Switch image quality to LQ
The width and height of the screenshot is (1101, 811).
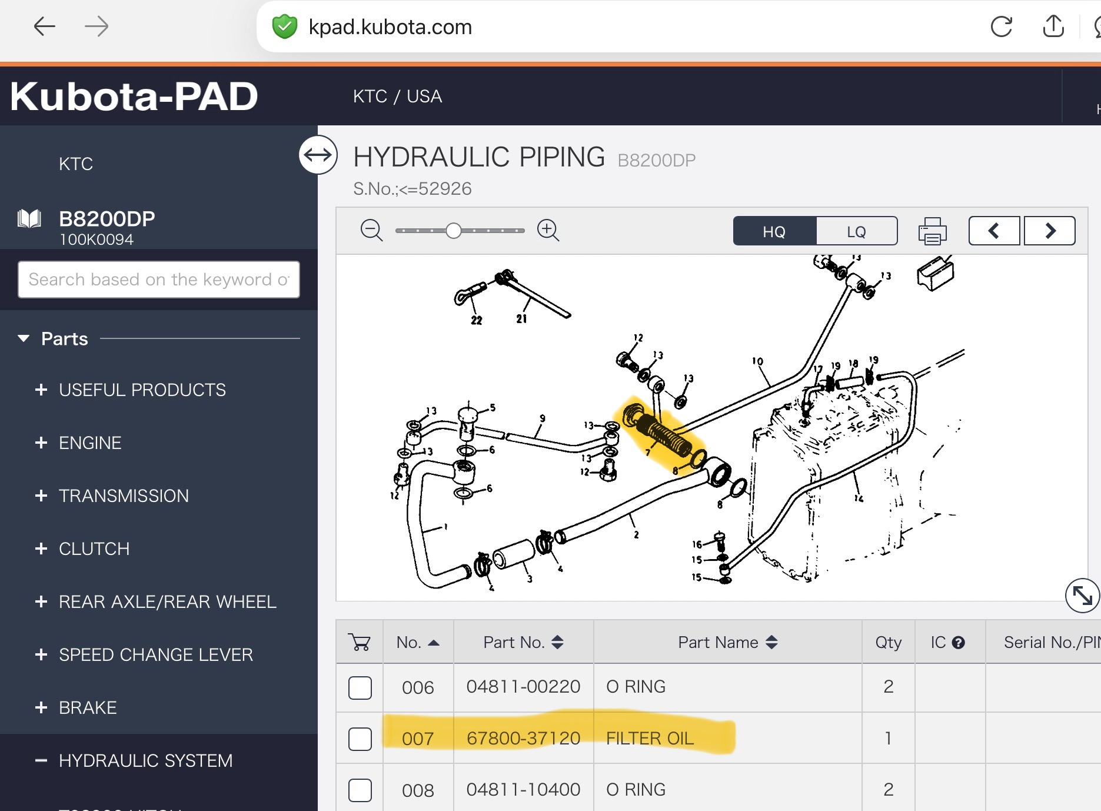pyautogui.click(x=856, y=231)
